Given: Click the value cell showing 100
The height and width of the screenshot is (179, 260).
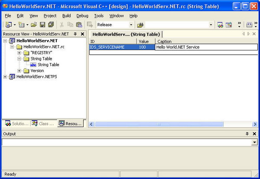Looking at the screenshot, I should pos(146,47).
